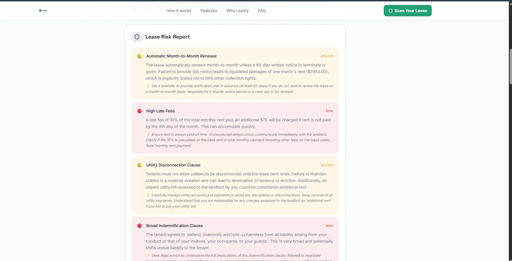512x261 pixels.
Task: Click the 'Seek legal advice' tip text
Action: coord(239,258)
